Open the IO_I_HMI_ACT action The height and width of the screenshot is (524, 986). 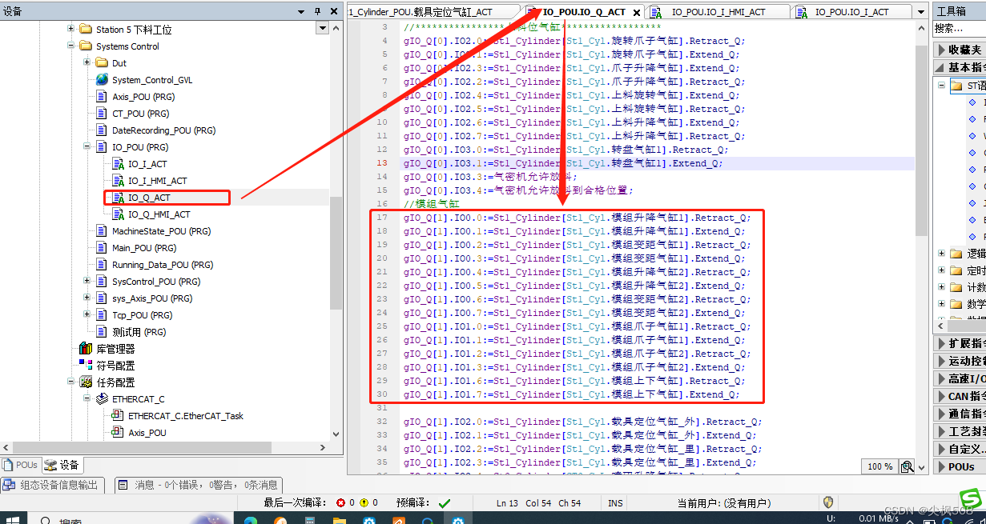point(157,181)
